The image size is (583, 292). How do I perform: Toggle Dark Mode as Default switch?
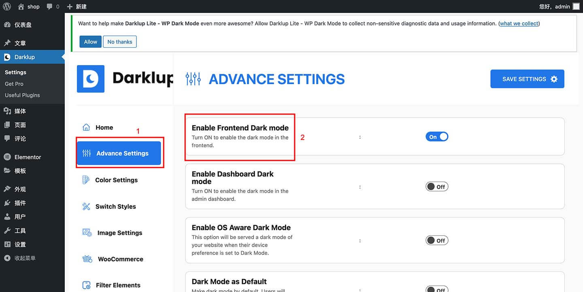point(437,289)
